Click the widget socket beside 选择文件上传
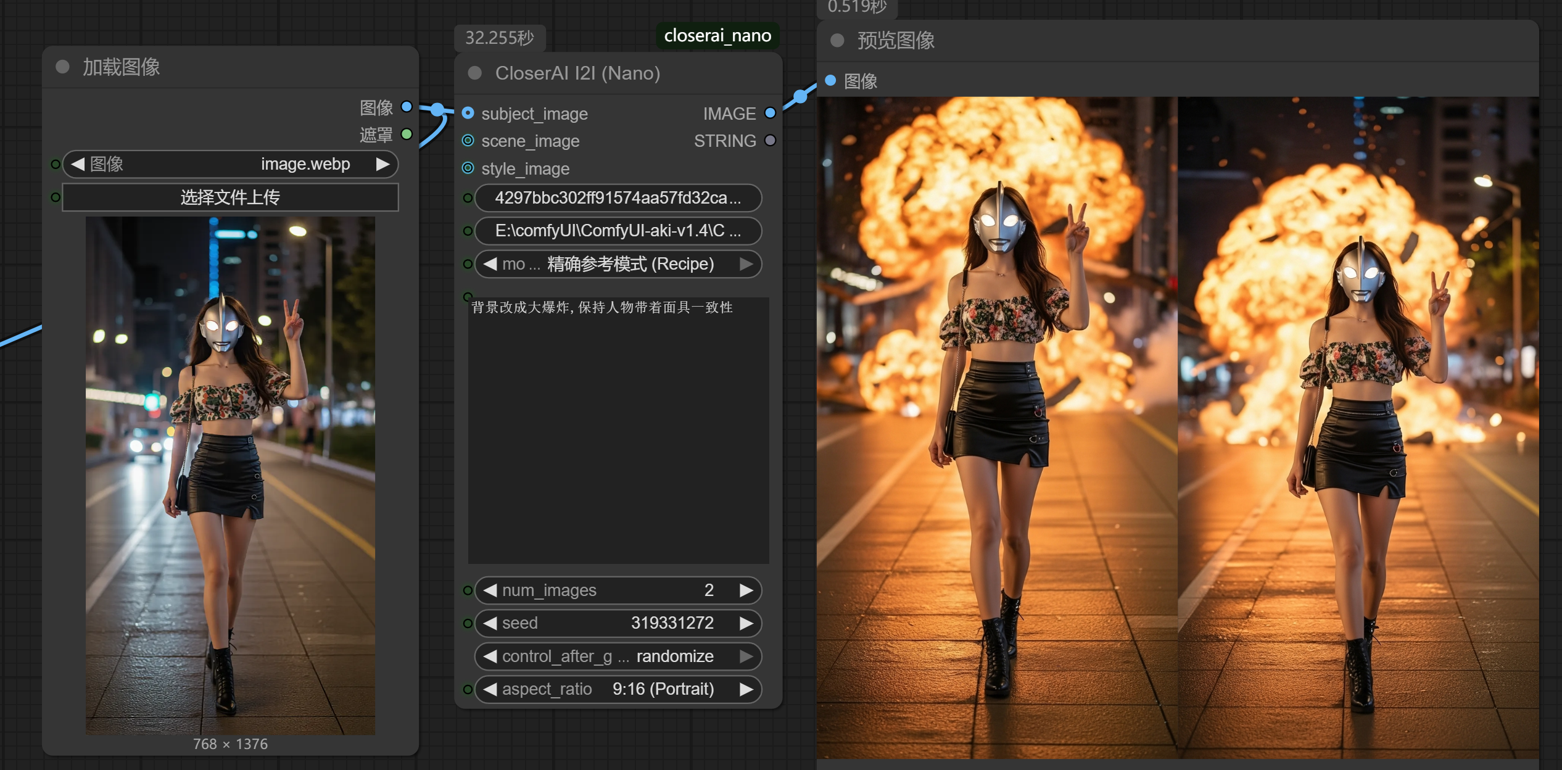Screen dimensions: 1562x770 pos(56,197)
